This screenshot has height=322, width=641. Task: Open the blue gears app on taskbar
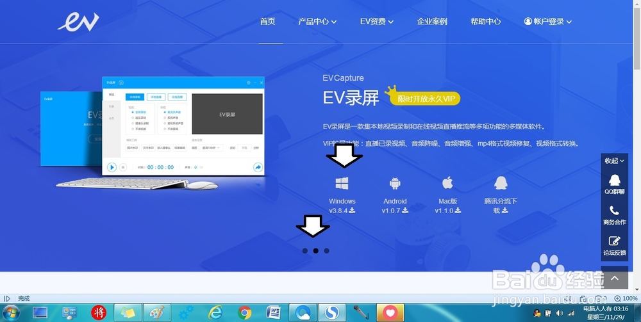tap(187, 313)
